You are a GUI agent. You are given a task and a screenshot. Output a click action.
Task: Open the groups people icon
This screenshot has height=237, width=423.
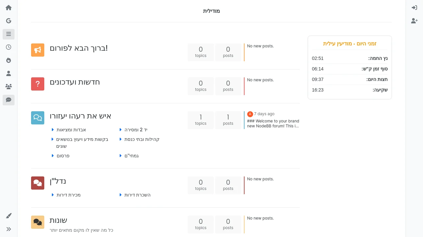9,87
